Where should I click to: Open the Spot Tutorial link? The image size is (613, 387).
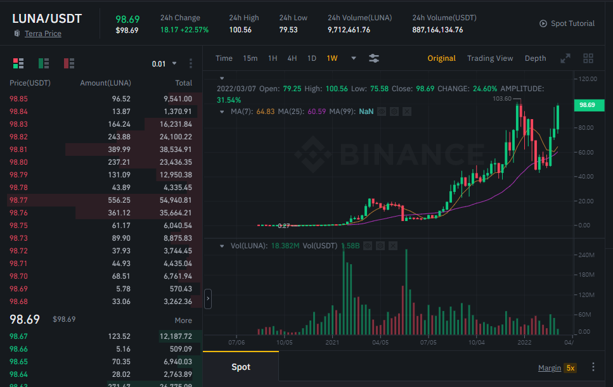(572, 23)
